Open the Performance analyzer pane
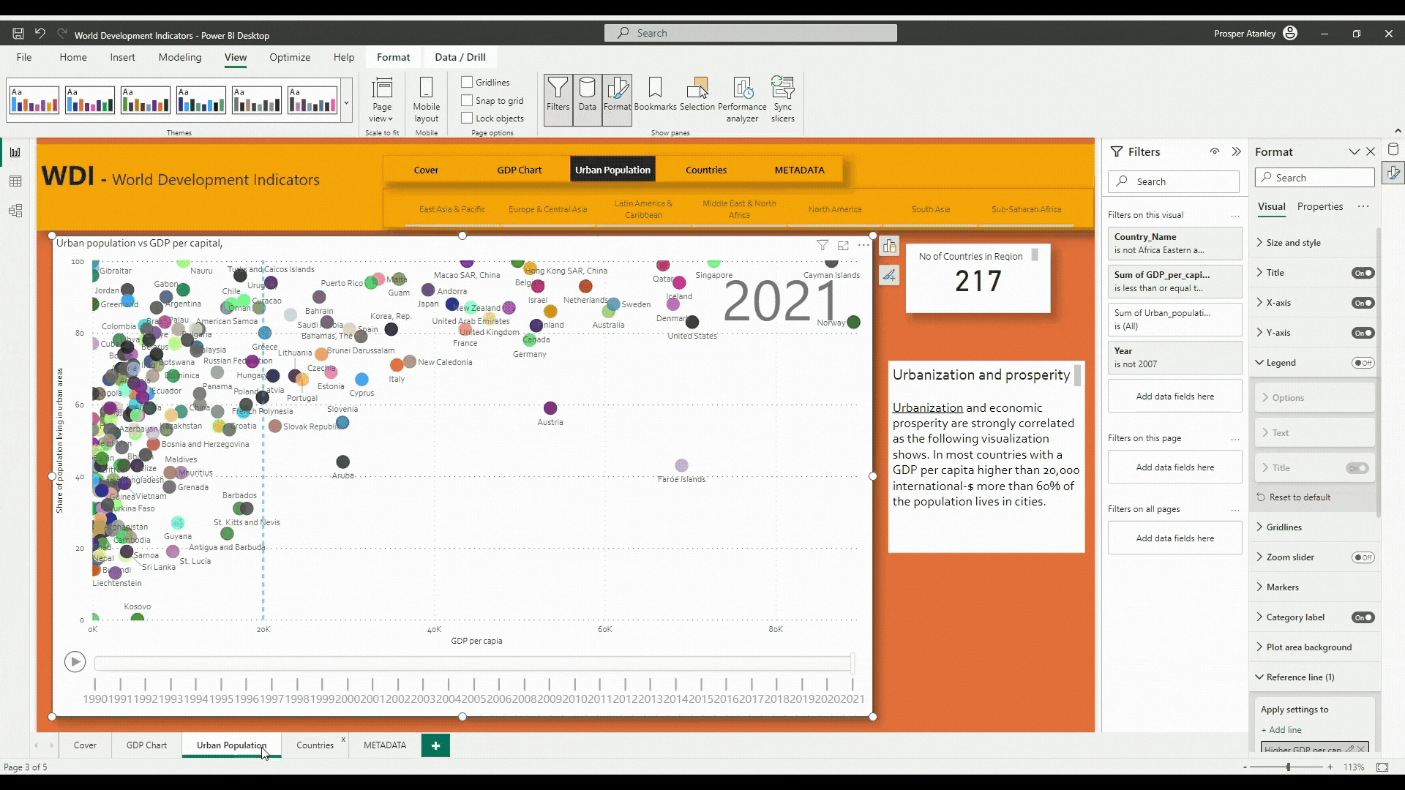Image resolution: width=1405 pixels, height=790 pixels. click(x=742, y=99)
